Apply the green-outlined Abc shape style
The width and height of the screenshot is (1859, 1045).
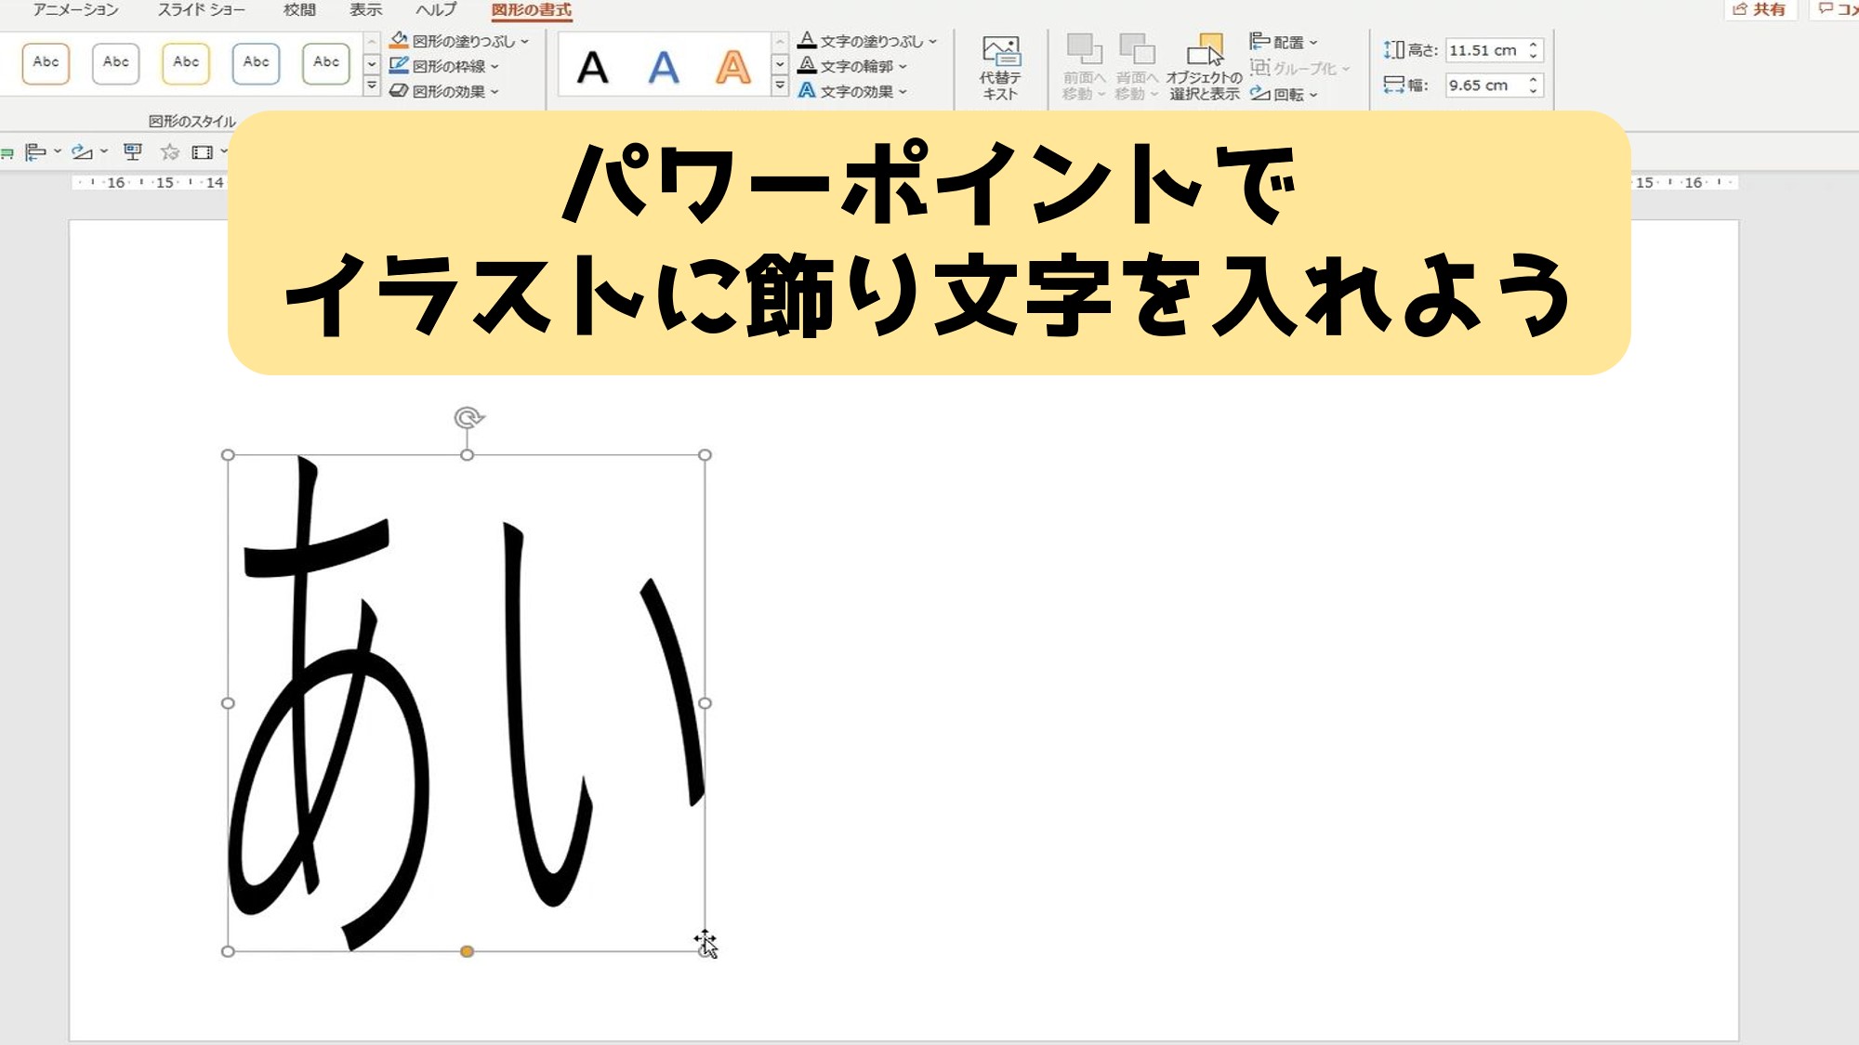326,63
